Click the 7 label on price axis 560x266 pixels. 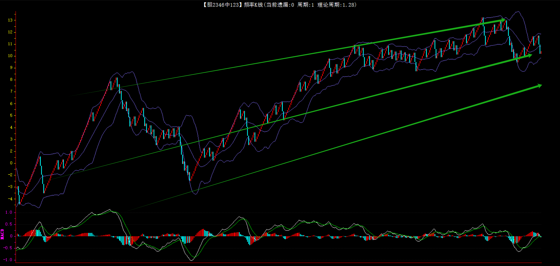point(11,91)
